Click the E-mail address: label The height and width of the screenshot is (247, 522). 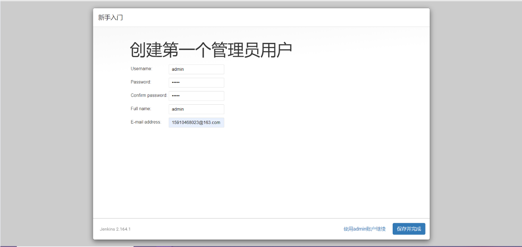(146, 122)
